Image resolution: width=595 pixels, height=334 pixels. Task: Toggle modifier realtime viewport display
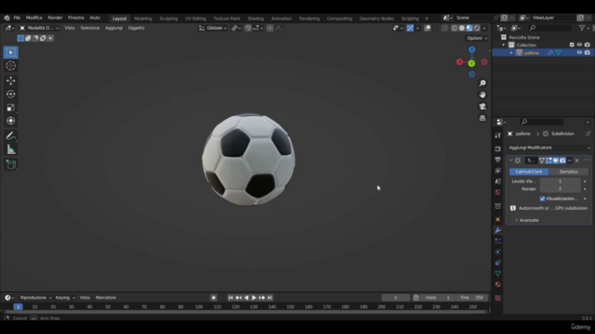(x=556, y=161)
